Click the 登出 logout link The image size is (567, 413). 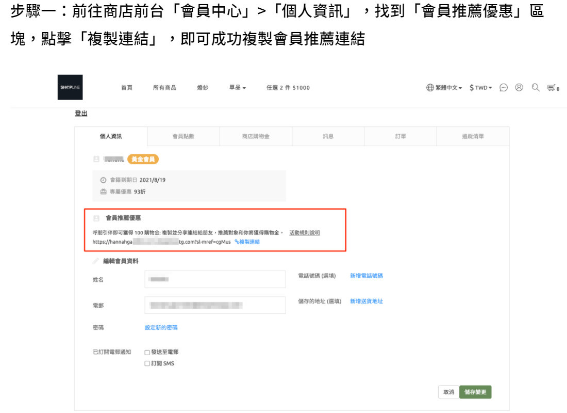(x=81, y=114)
